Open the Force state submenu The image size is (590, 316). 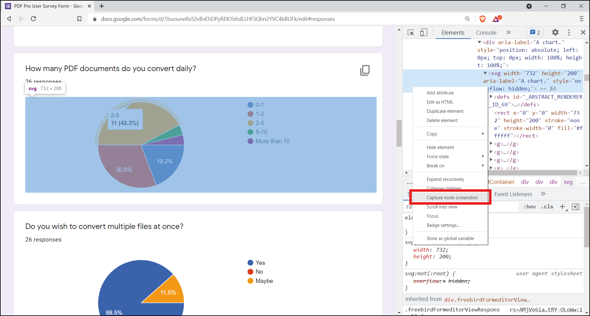(x=450, y=157)
